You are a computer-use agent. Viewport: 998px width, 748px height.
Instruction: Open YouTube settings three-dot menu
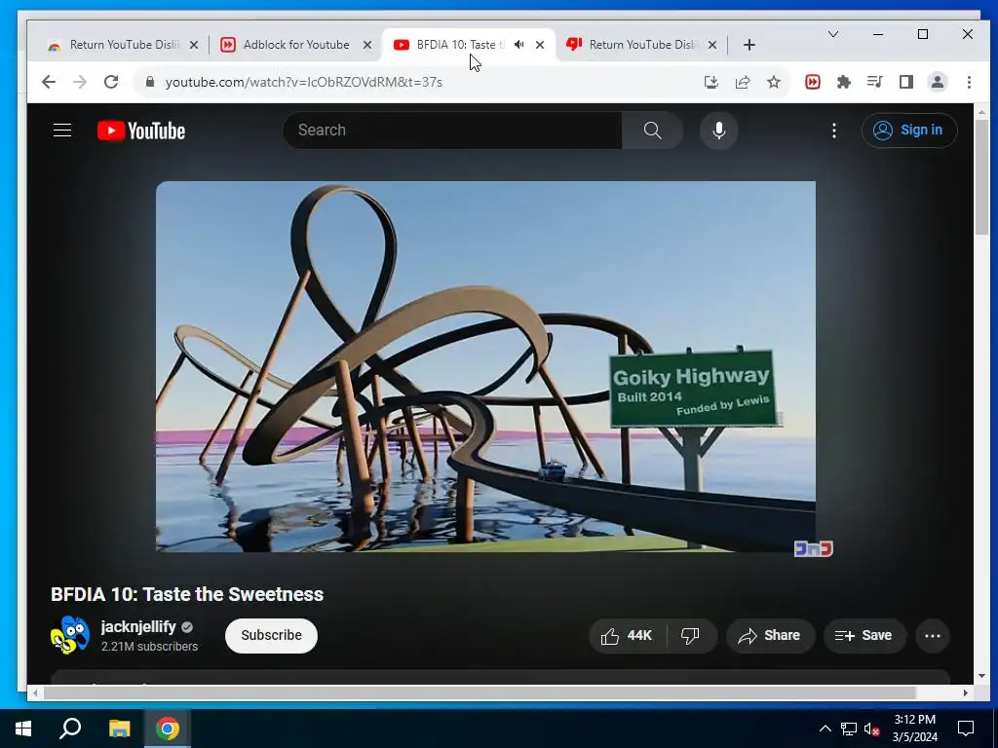[834, 131]
